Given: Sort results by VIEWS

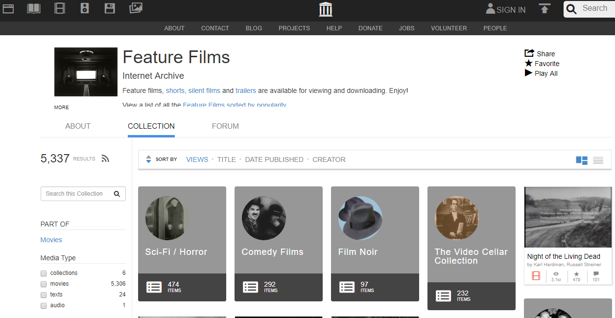Looking at the screenshot, I should coord(197,159).
